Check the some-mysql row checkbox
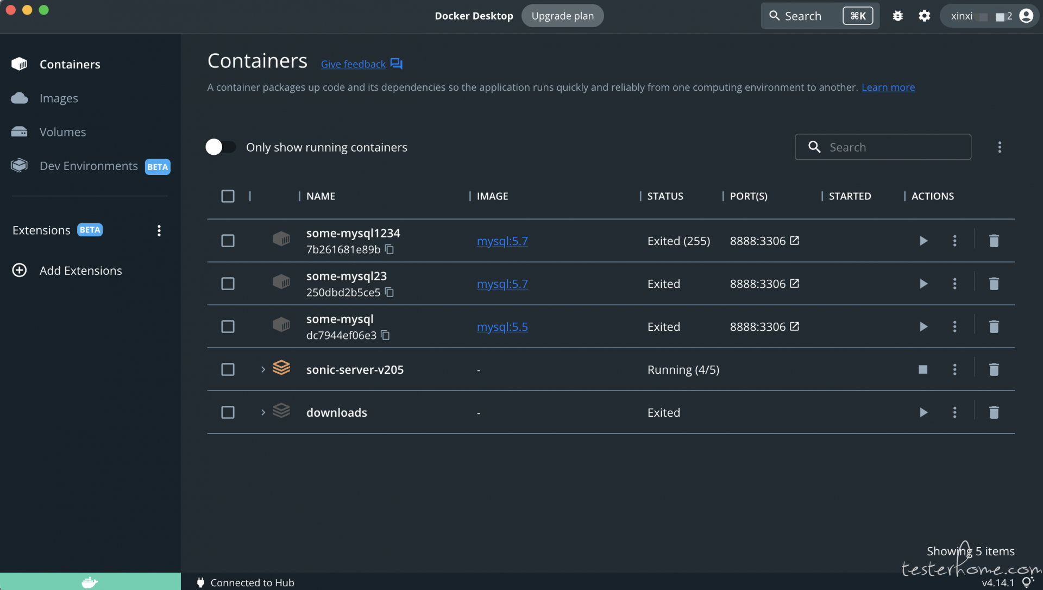 click(228, 327)
